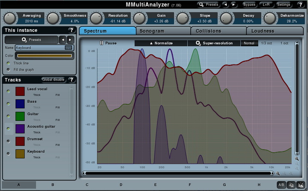Click the Acoustic guitar purple swatch
Image resolution: width=308 pixels, height=191 pixels.
tap(20, 129)
